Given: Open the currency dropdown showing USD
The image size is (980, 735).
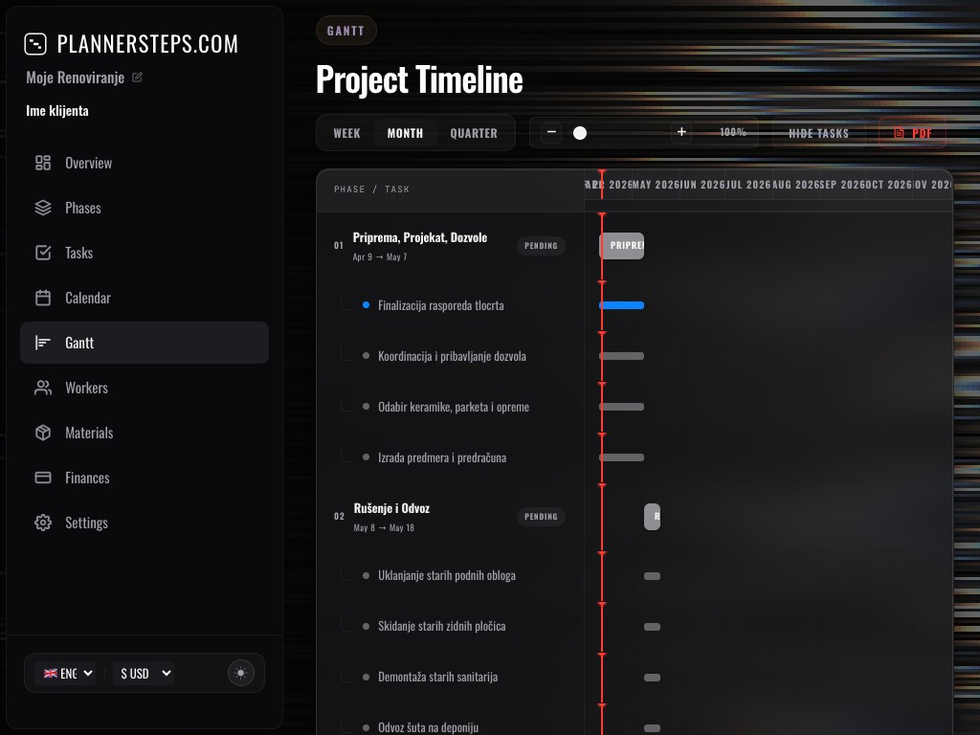Looking at the screenshot, I should tap(143, 673).
